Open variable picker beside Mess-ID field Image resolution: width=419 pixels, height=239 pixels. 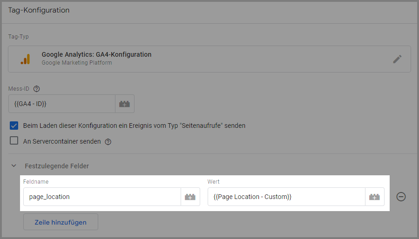(x=124, y=104)
